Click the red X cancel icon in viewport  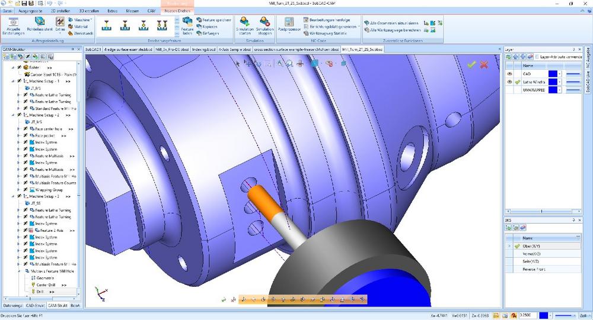(484, 64)
